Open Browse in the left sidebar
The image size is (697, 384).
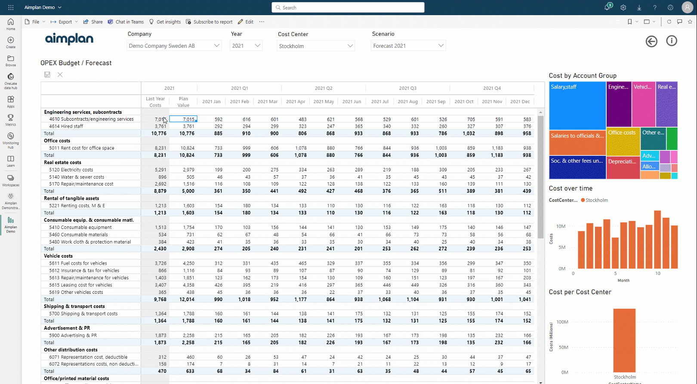[x=11, y=61]
